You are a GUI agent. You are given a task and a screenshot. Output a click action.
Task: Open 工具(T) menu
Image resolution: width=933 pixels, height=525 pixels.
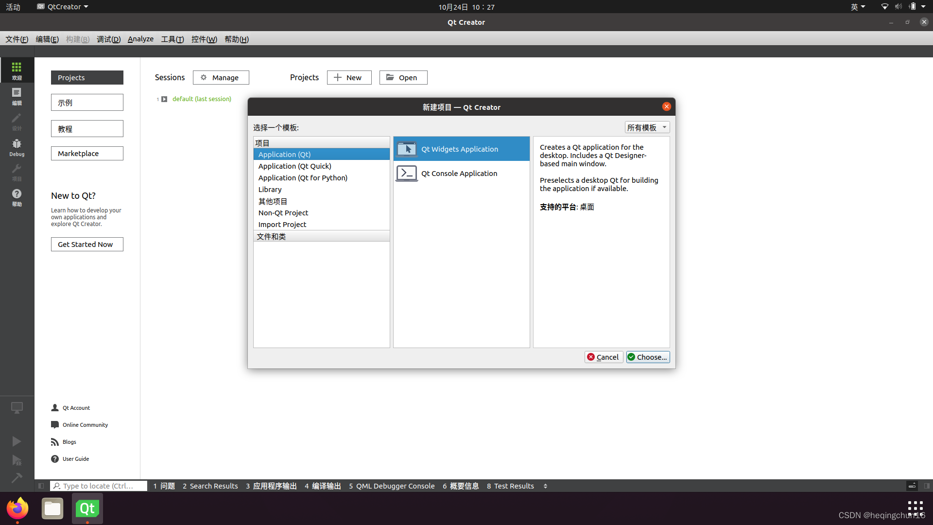click(x=173, y=39)
